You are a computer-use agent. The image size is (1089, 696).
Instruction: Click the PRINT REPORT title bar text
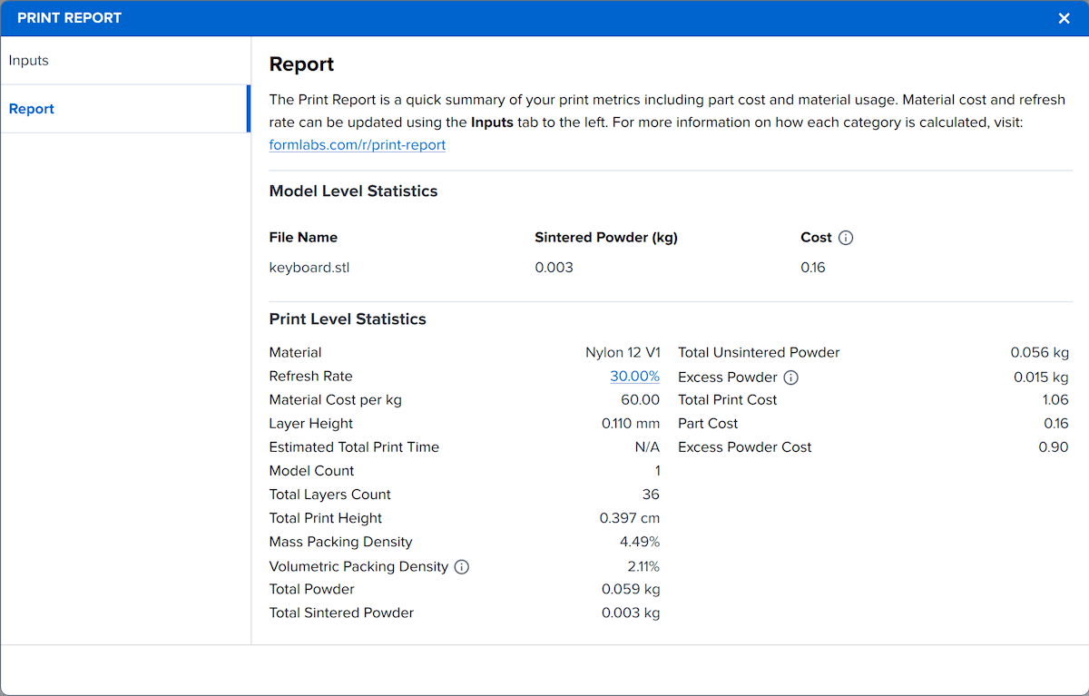click(69, 18)
